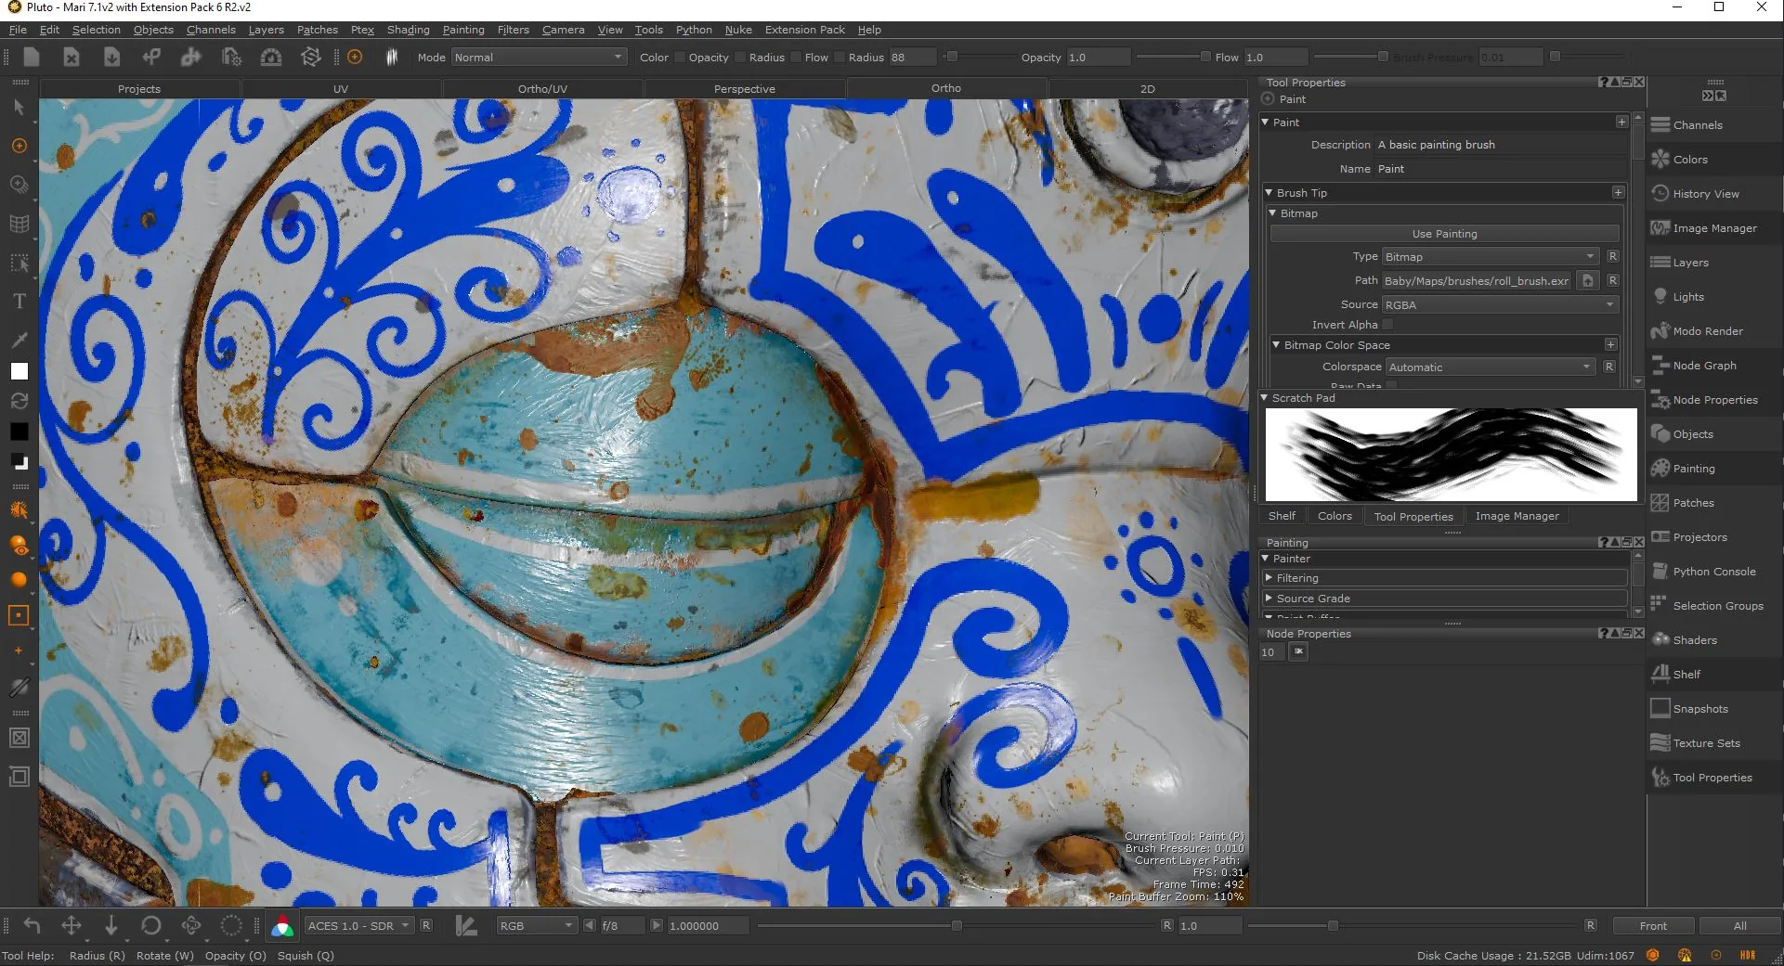Viewport: 1784px width, 966px height.
Task: Open the Source dropdown set to RGBA
Action: tap(1500, 304)
